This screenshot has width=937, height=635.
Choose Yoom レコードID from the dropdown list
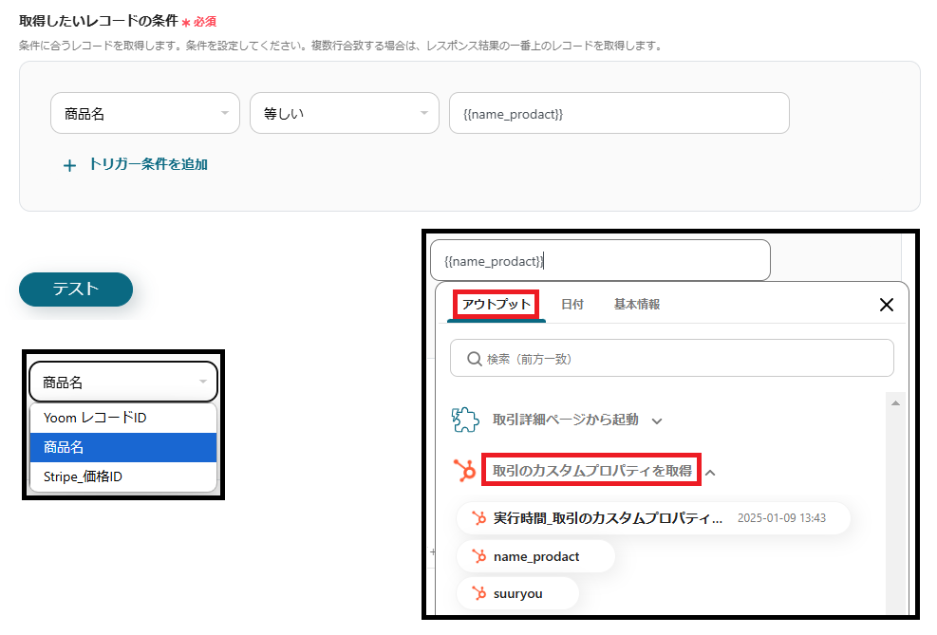123,418
